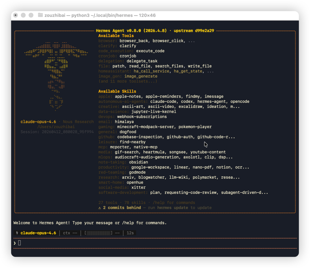Click 'execute_code' tool name

point(150,51)
